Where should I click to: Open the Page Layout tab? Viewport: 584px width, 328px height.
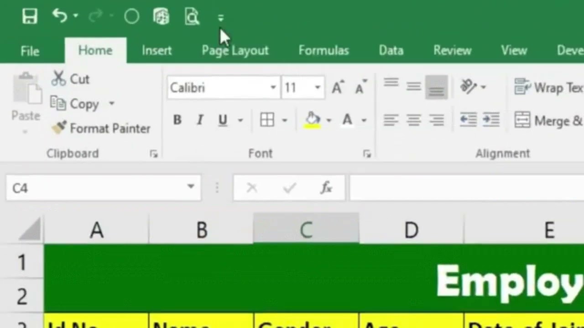tap(235, 51)
